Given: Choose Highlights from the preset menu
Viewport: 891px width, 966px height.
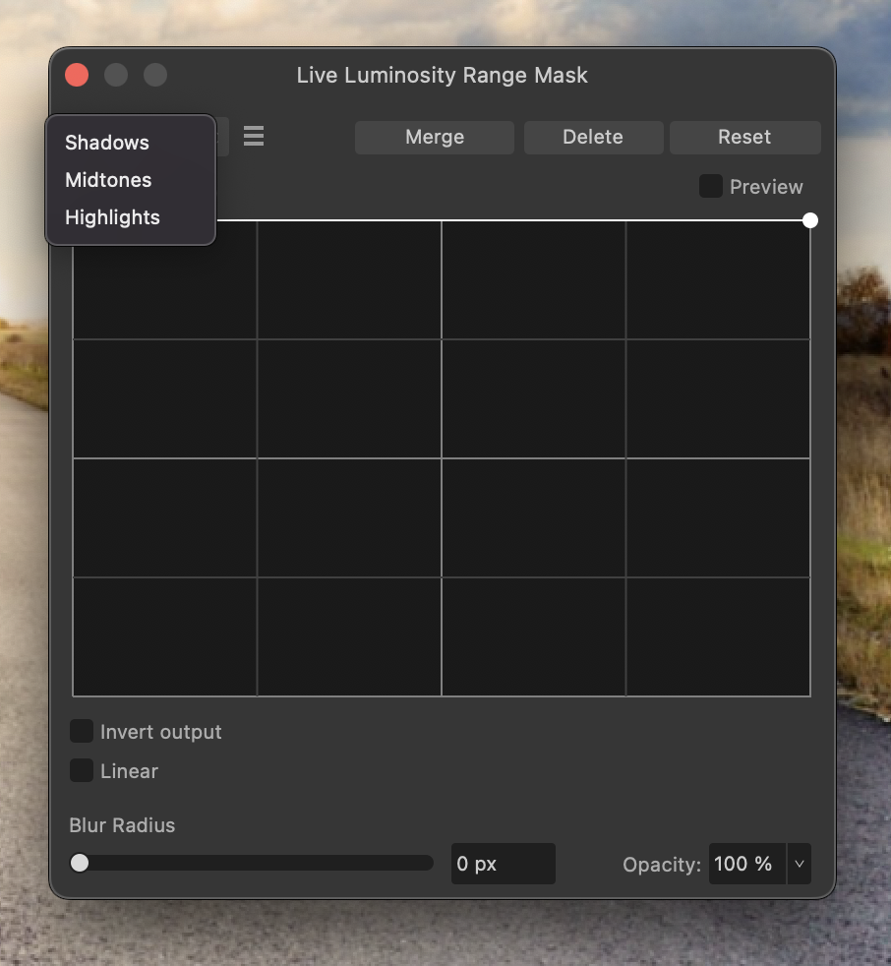Looking at the screenshot, I should click(131, 217).
